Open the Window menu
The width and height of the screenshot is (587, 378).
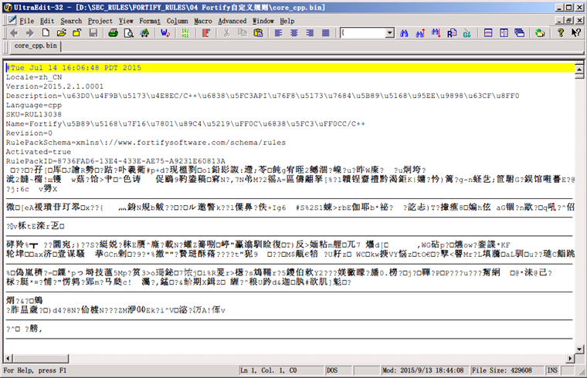[x=263, y=21]
